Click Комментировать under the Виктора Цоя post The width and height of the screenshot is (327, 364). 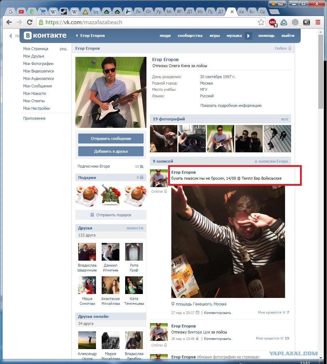(x=218, y=339)
